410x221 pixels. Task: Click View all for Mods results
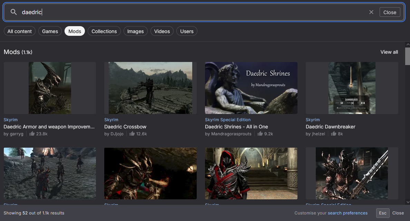pos(389,52)
